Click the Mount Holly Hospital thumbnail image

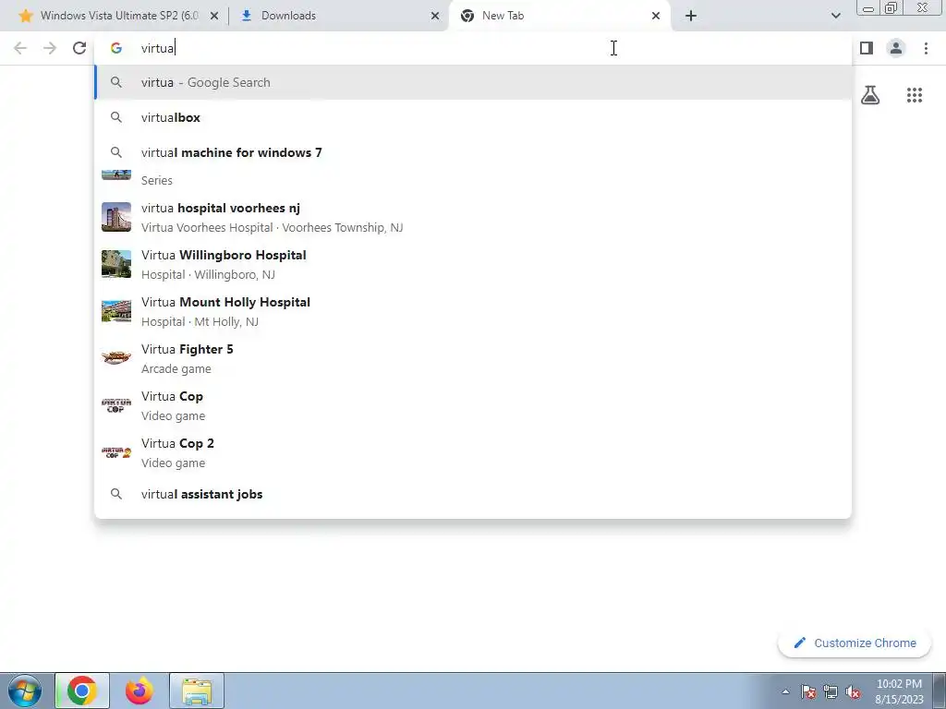coord(116,311)
